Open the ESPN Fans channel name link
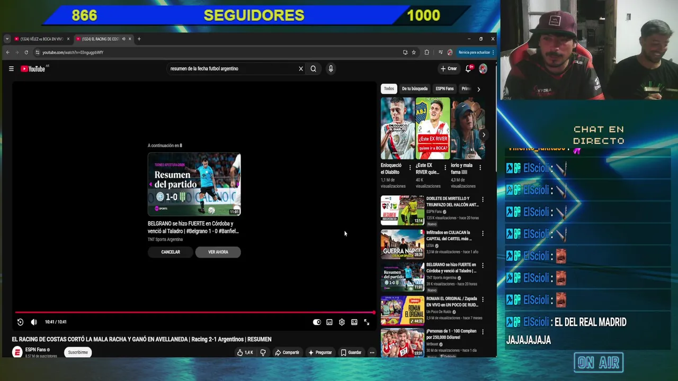 [35, 350]
